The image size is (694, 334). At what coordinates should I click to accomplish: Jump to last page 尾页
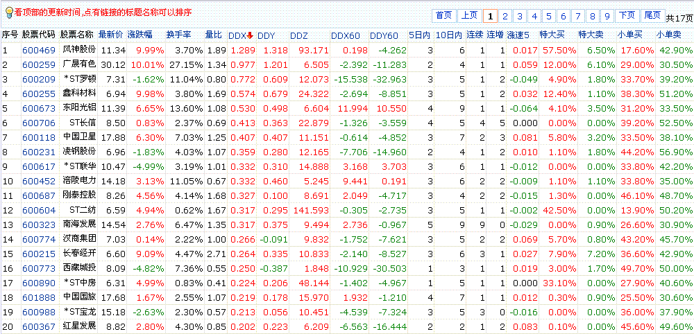652,16
